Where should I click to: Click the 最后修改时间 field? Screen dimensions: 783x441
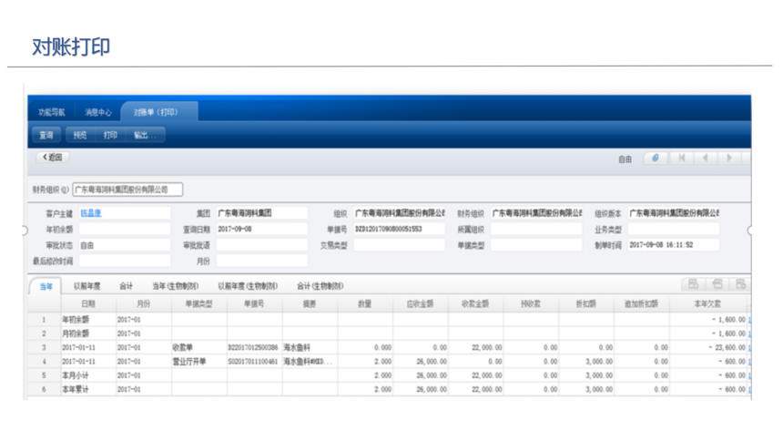point(125,261)
